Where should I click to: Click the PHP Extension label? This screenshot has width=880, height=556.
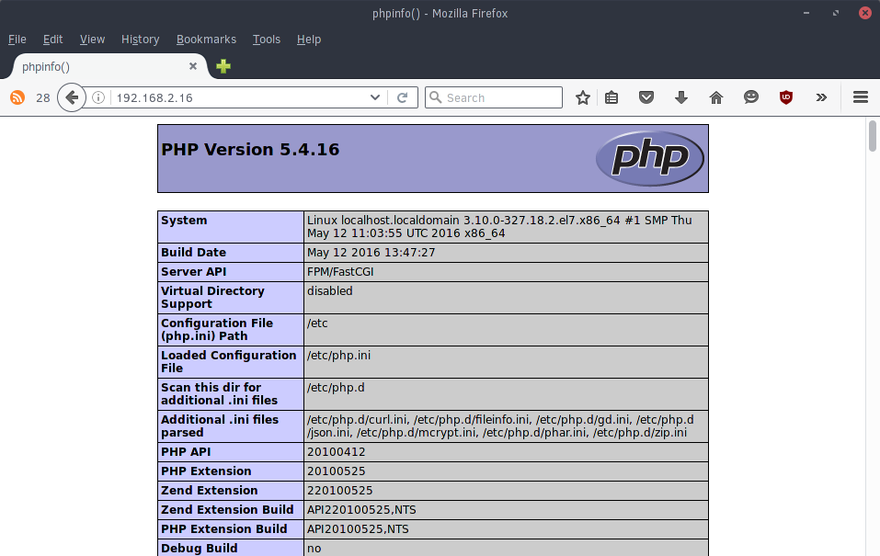(206, 471)
